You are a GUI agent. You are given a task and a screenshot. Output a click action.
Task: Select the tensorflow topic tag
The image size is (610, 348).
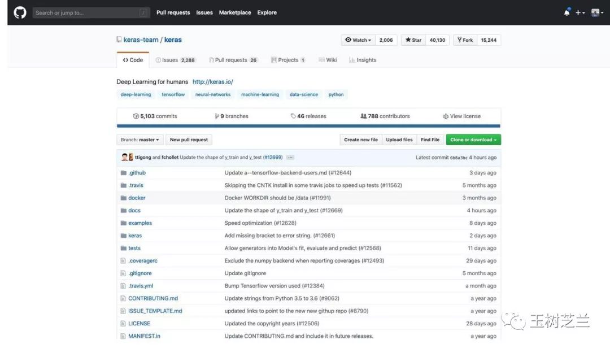point(173,94)
